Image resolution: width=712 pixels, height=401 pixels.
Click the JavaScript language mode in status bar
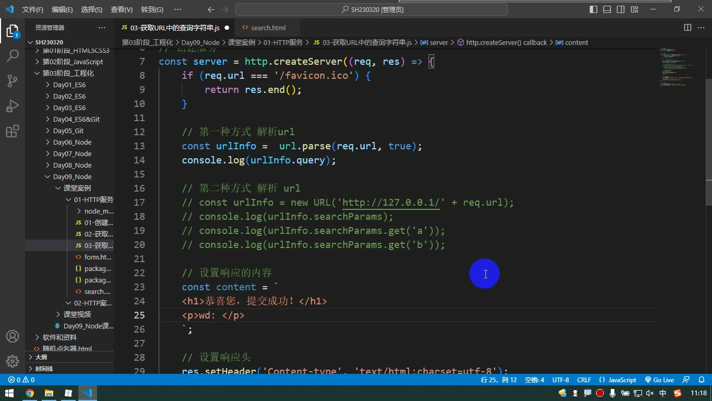618,380
